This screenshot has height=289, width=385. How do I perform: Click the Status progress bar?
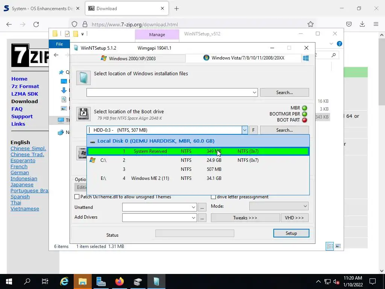(x=195, y=233)
